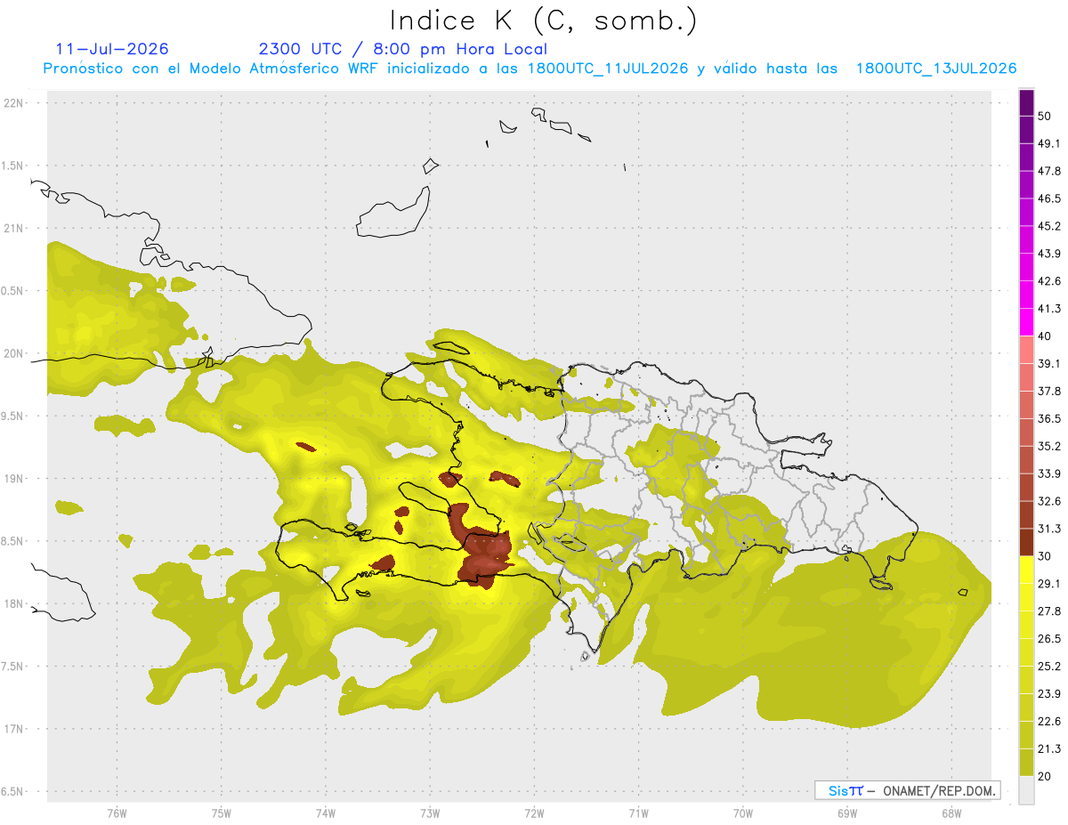Click the 'Pronóstico con el Modelo Atmósferico WRF' line
This screenshot has height=825, width=1068.
[530, 69]
